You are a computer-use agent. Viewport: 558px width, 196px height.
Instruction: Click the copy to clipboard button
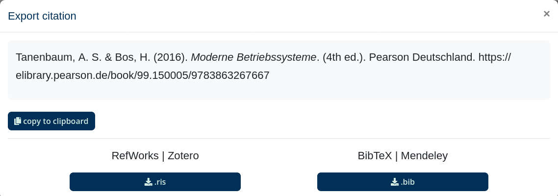[x=51, y=121]
